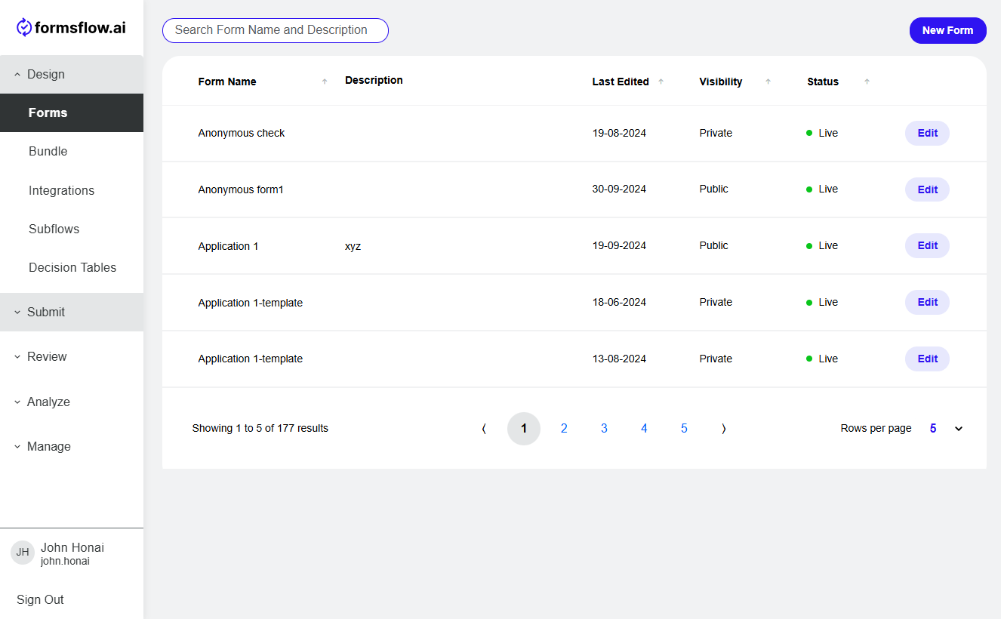Sign Out of the application
The image size is (1001, 619).
click(40, 599)
